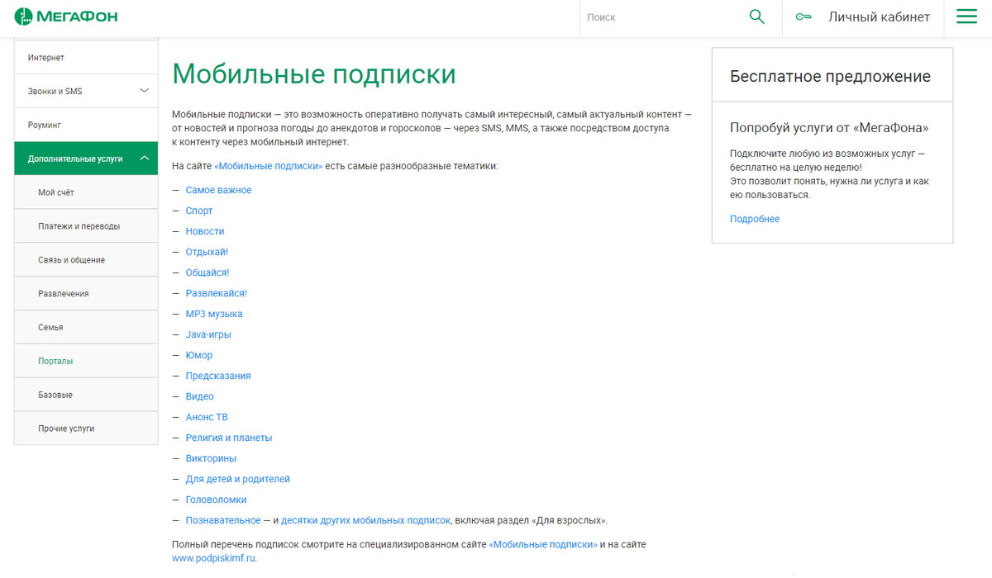Open Прочие услуги submenu item
Image resolution: width=992 pixels, height=578 pixels.
(x=86, y=429)
